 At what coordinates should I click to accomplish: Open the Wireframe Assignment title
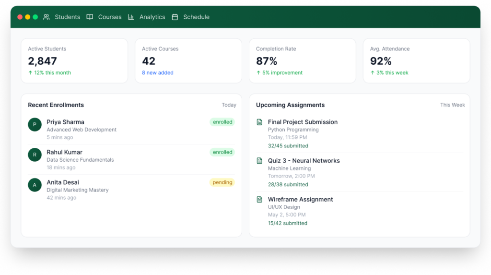(300, 199)
